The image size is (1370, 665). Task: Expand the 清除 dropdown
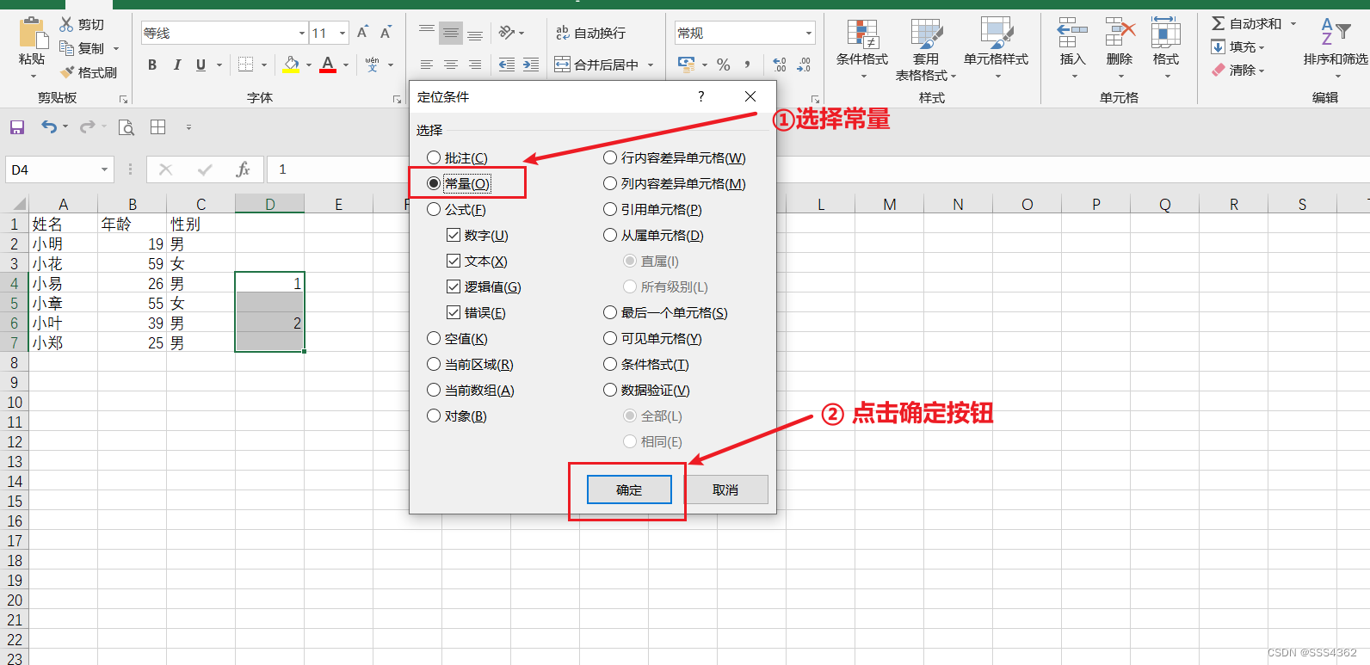(x=1262, y=71)
